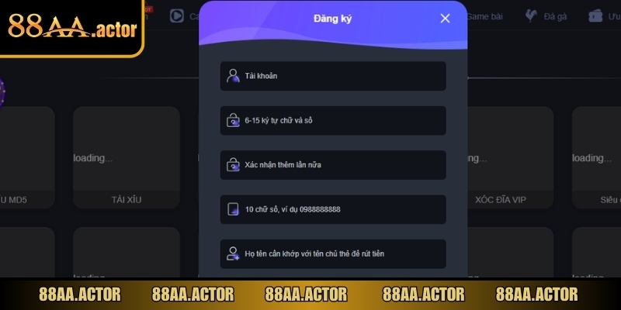The height and width of the screenshot is (310, 621).
Task: Close the Đăng ký registration dialog
Action: click(x=445, y=18)
